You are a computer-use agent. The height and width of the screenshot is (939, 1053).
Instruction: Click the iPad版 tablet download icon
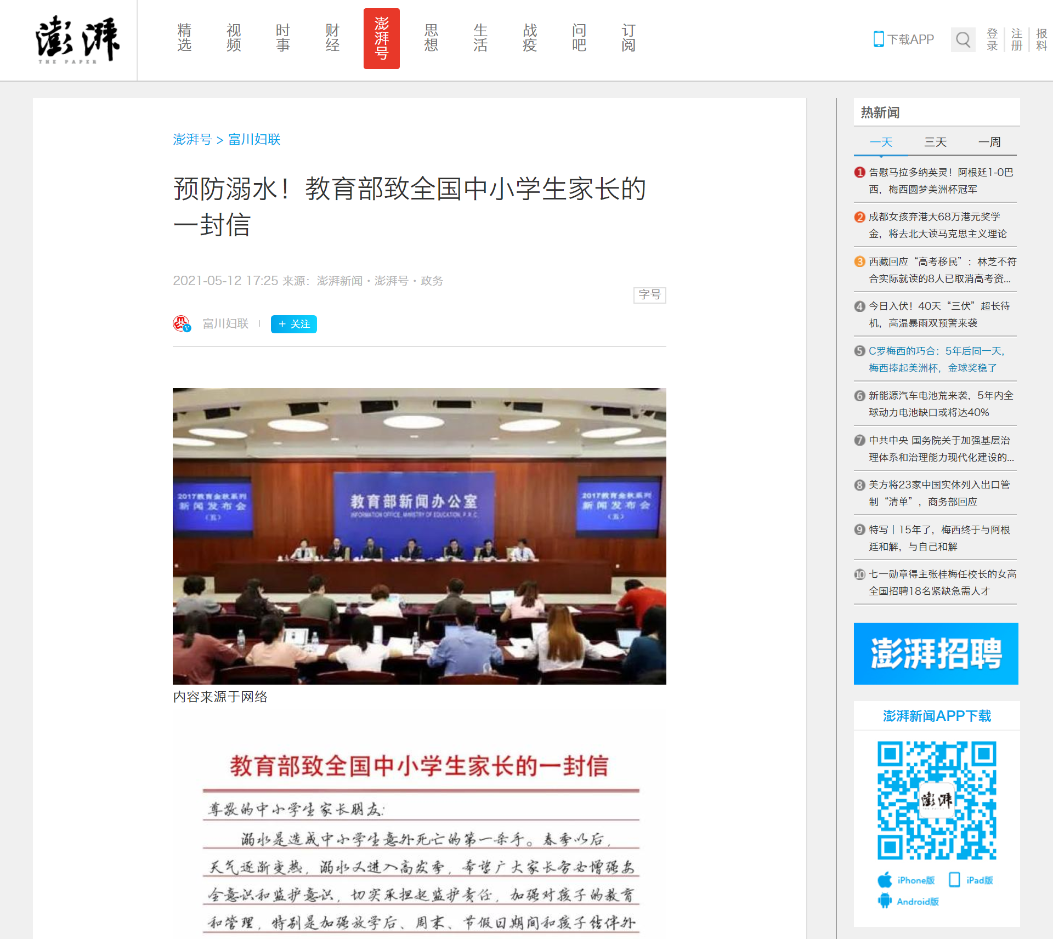954,880
